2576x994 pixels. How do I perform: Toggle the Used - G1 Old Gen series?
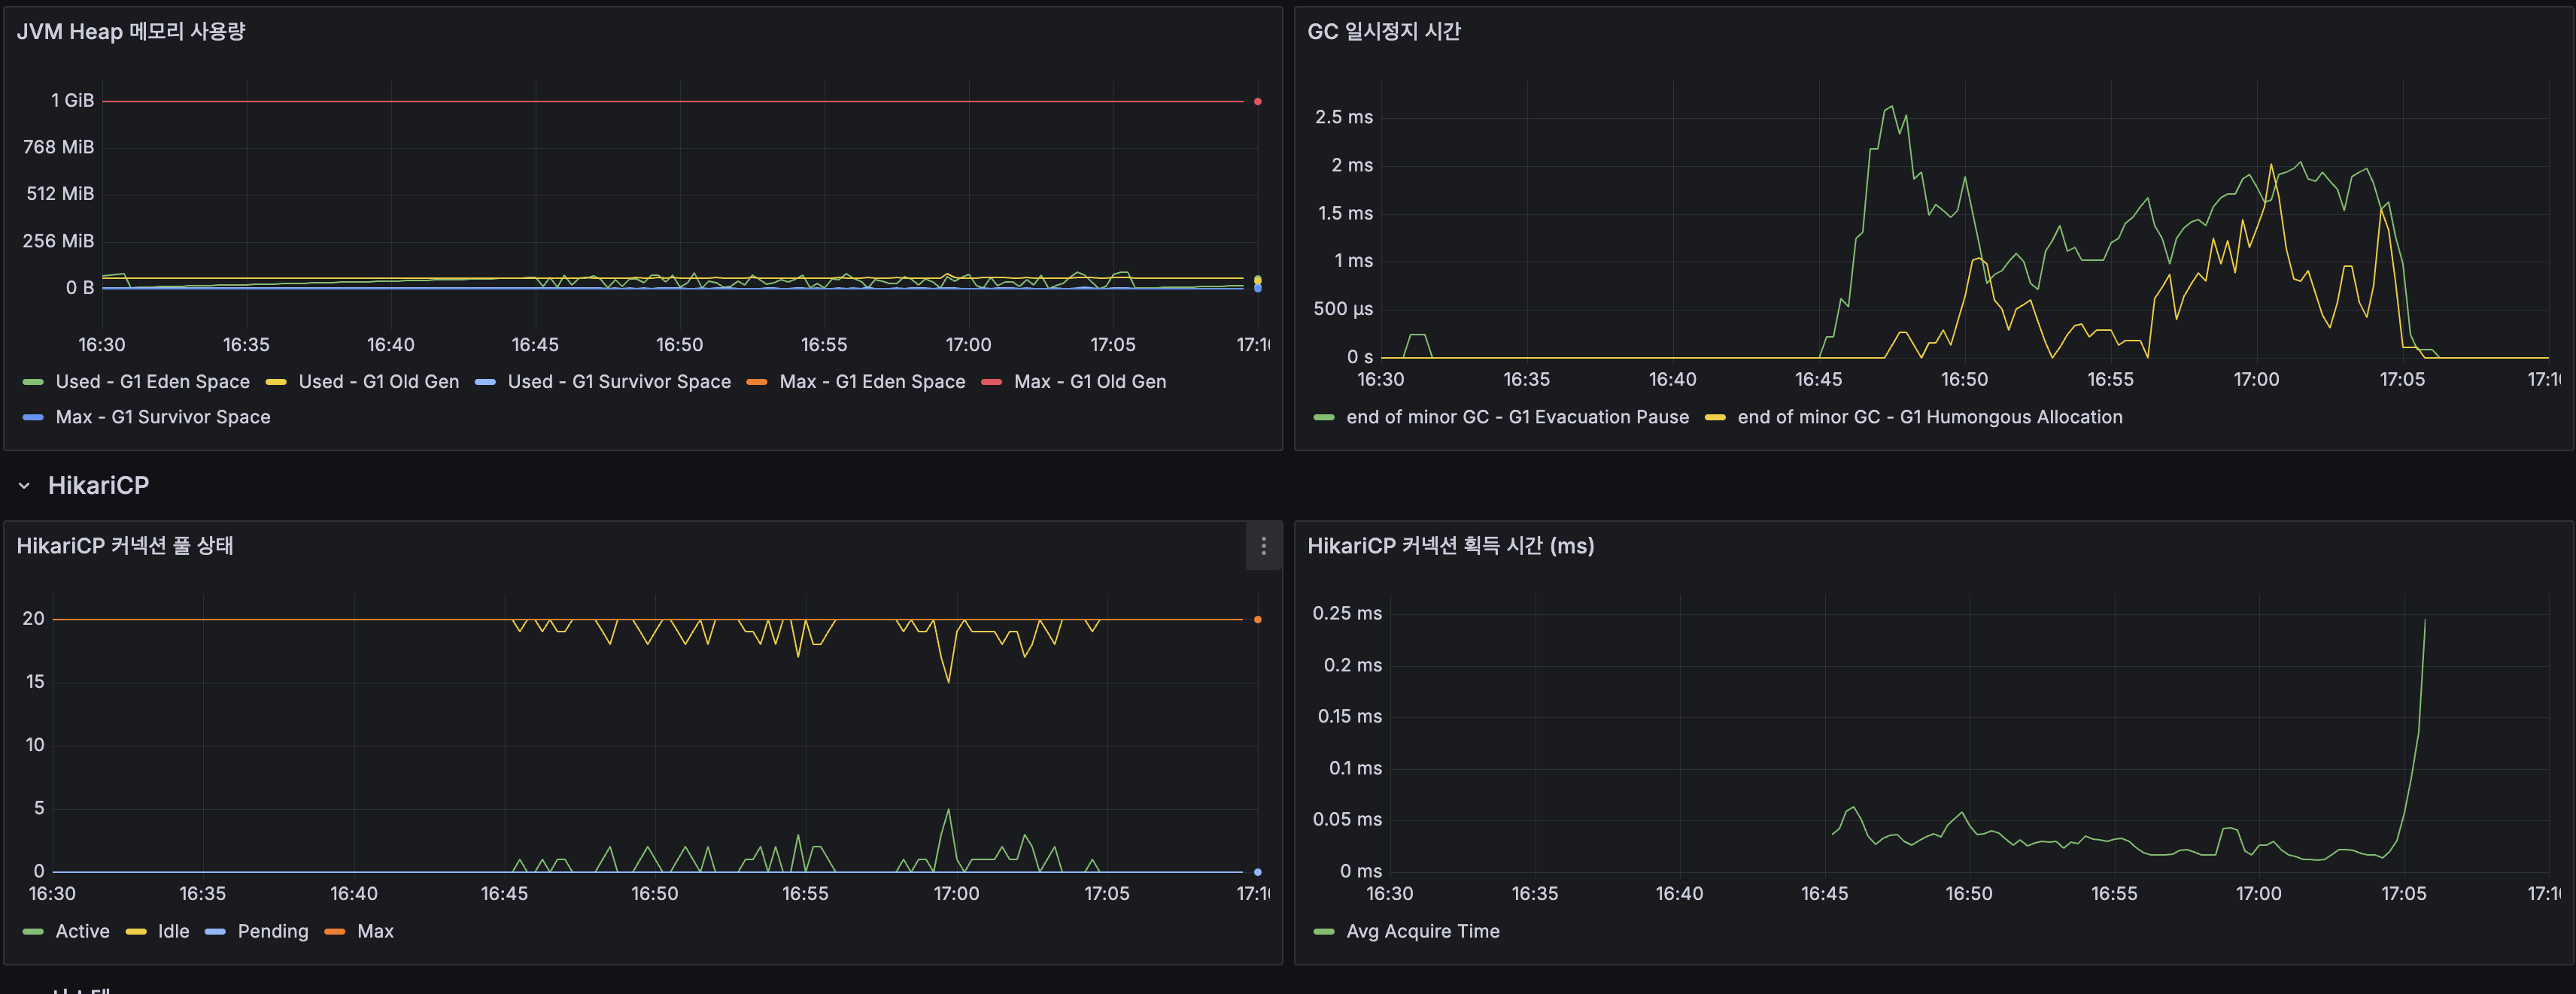379,380
